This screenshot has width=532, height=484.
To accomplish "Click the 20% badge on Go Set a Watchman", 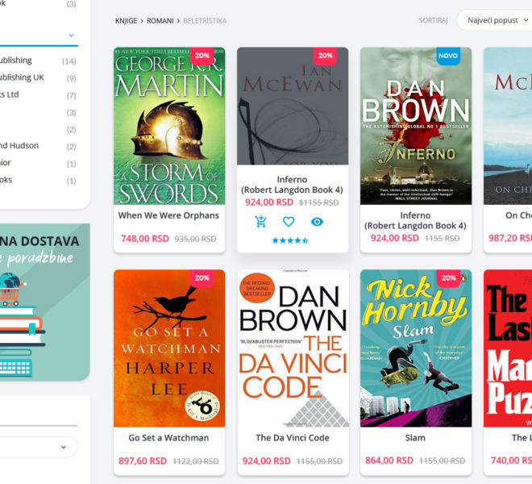I will click(x=202, y=277).
